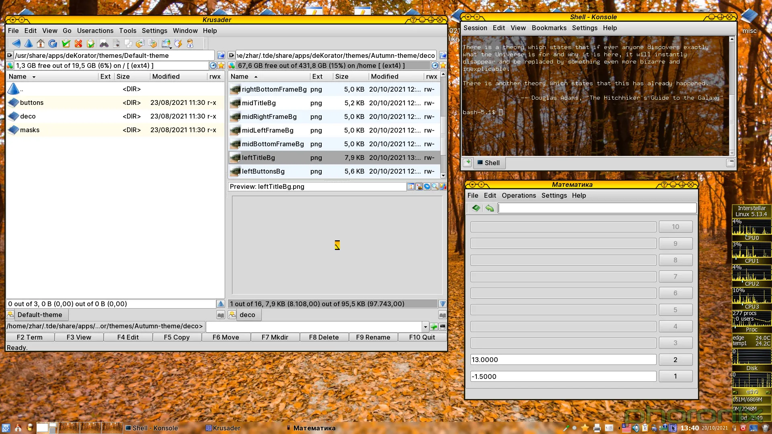772x434 pixels.
Task: Open the Go menu in Krusader
Action: click(67, 31)
